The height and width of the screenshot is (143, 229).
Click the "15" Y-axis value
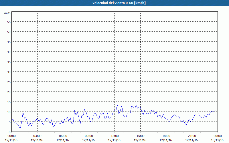pyautogui.click(x=9, y=102)
